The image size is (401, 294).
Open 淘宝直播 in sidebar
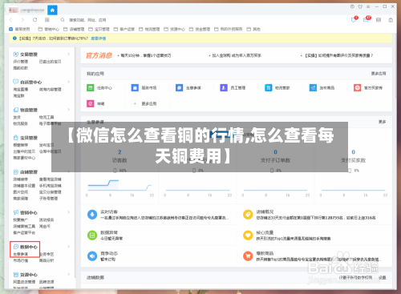coord(21,89)
